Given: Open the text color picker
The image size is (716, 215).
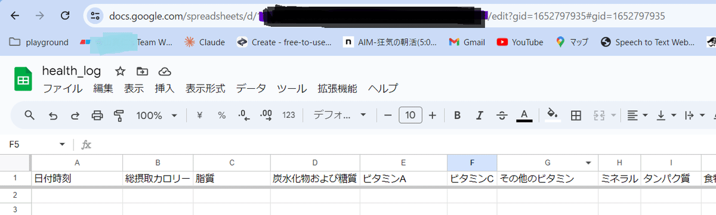Looking at the screenshot, I should 524,116.
